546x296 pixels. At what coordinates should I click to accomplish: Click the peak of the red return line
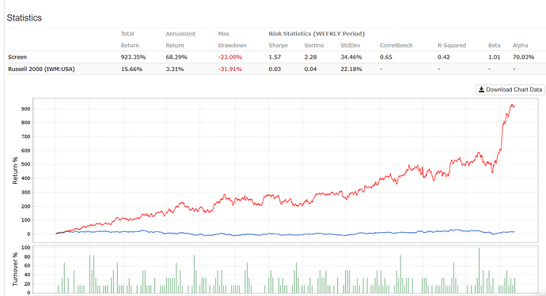pyautogui.click(x=512, y=104)
